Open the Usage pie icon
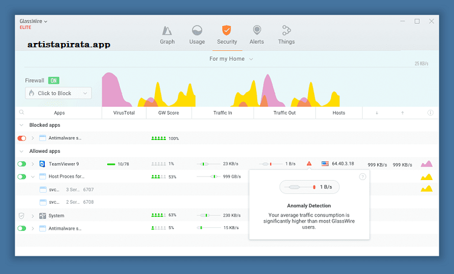Image resolution: width=454 pixels, height=274 pixels. coord(197,31)
